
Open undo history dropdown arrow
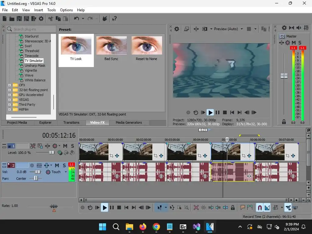tap(83, 19)
